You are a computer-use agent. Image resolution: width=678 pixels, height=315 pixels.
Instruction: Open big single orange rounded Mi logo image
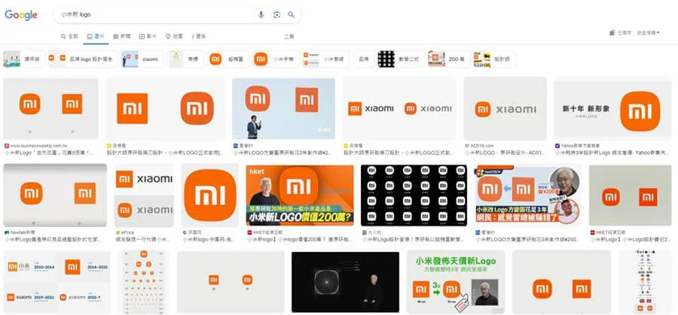(x=209, y=195)
